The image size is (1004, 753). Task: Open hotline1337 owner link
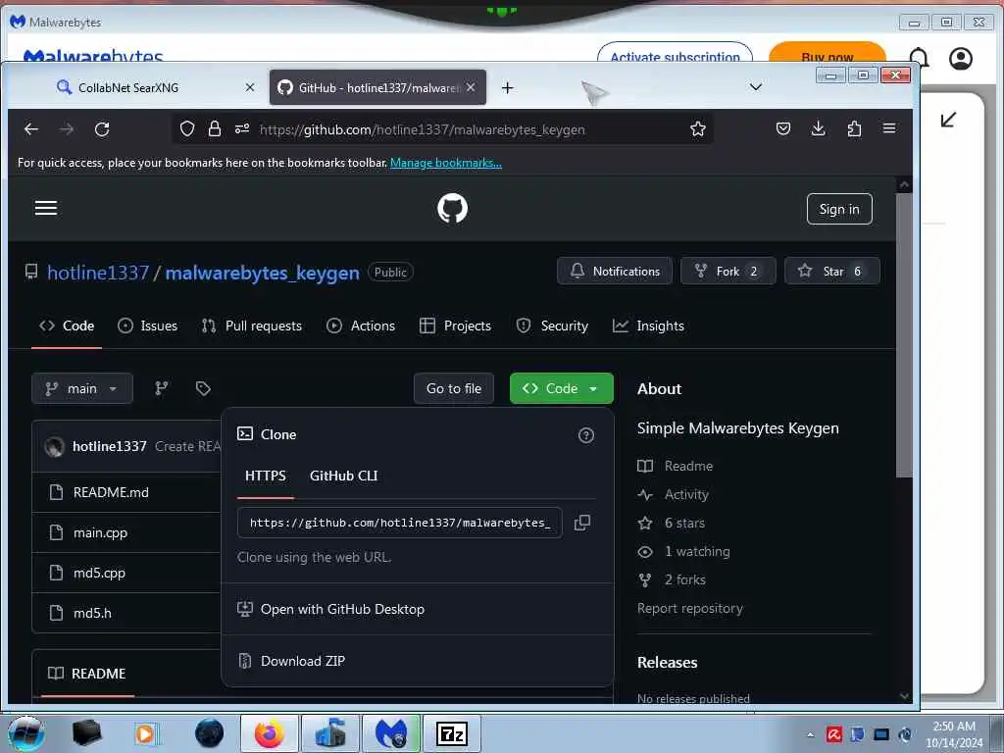pyautogui.click(x=98, y=273)
